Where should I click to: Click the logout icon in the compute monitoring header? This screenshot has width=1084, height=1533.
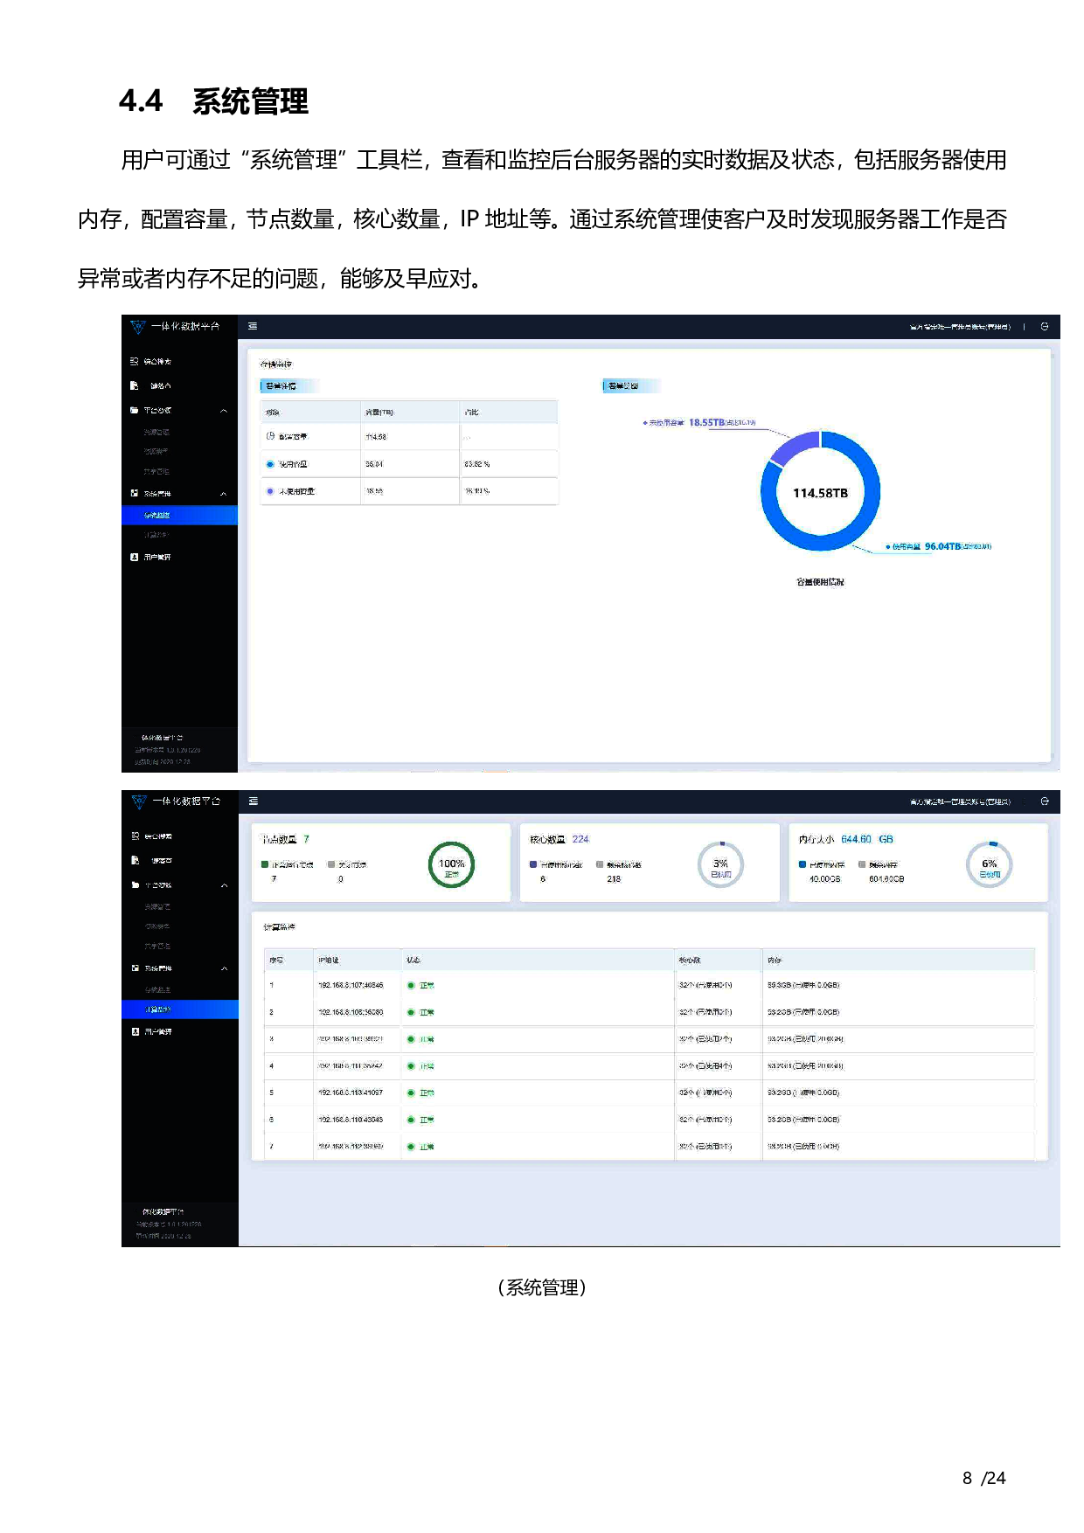[x=1044, y=801]
